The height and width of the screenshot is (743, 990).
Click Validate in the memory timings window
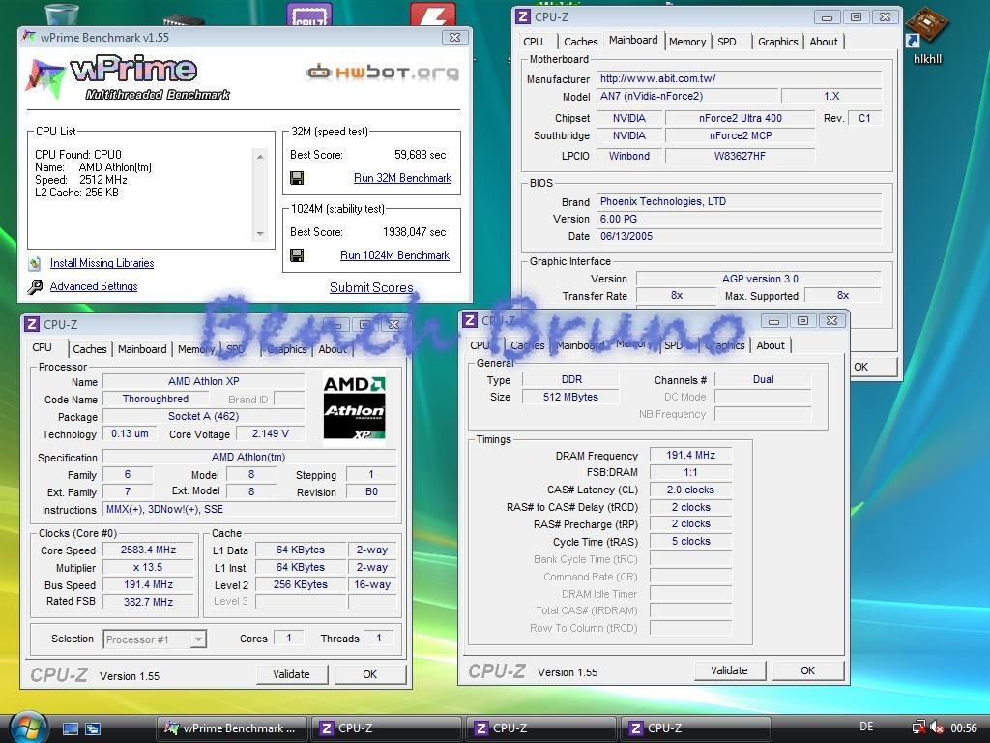click(x=729, y=670)
